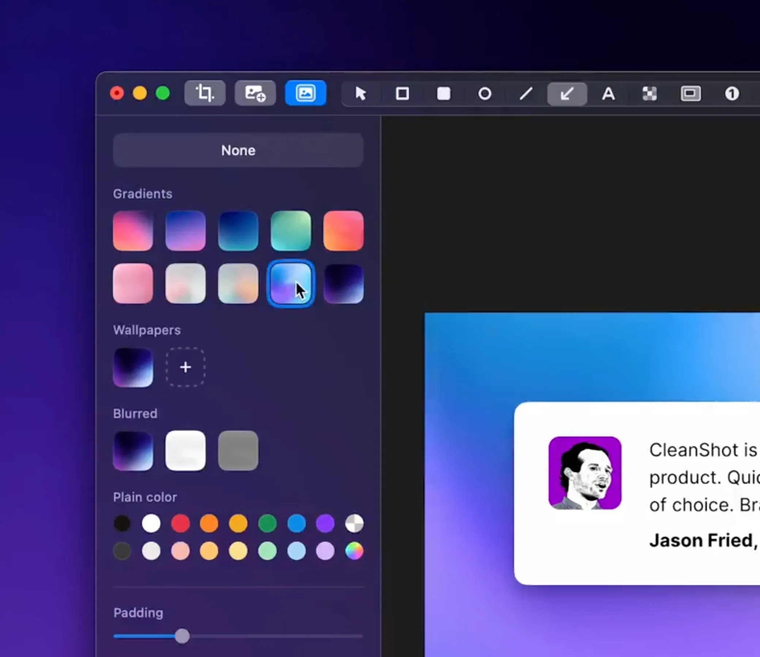The image size is (760, 657).
Task: Choose the soft pink gradient swatch
Action: (133, 283)
